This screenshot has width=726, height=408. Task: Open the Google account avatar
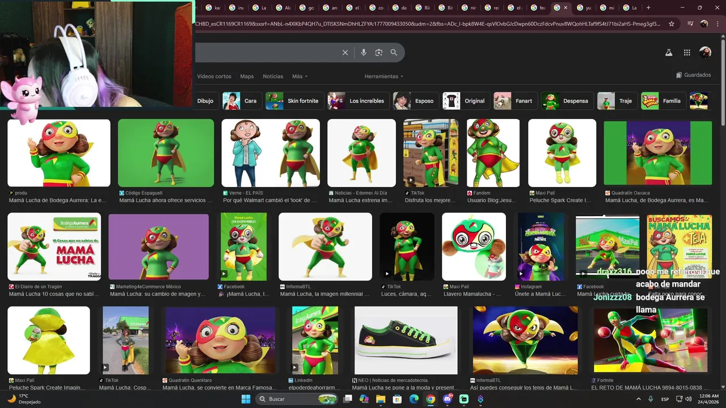tap(705, 53)
